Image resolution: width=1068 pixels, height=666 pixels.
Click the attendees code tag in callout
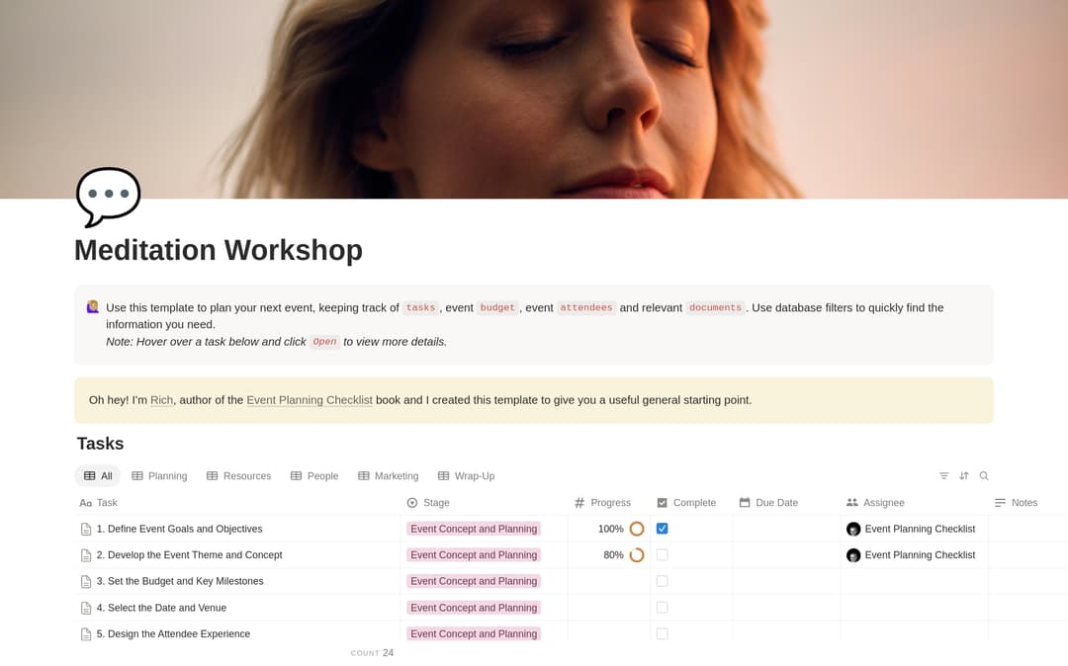pos(585,307)
